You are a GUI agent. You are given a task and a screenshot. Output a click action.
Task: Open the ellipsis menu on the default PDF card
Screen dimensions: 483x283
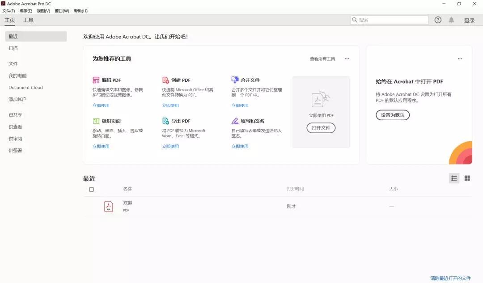pyautogui.click(x=460, y=59)
